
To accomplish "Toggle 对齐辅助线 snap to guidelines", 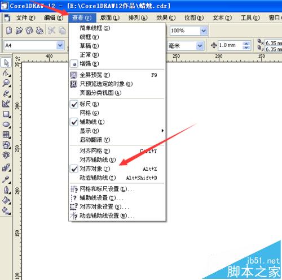I will coord(117,160).
